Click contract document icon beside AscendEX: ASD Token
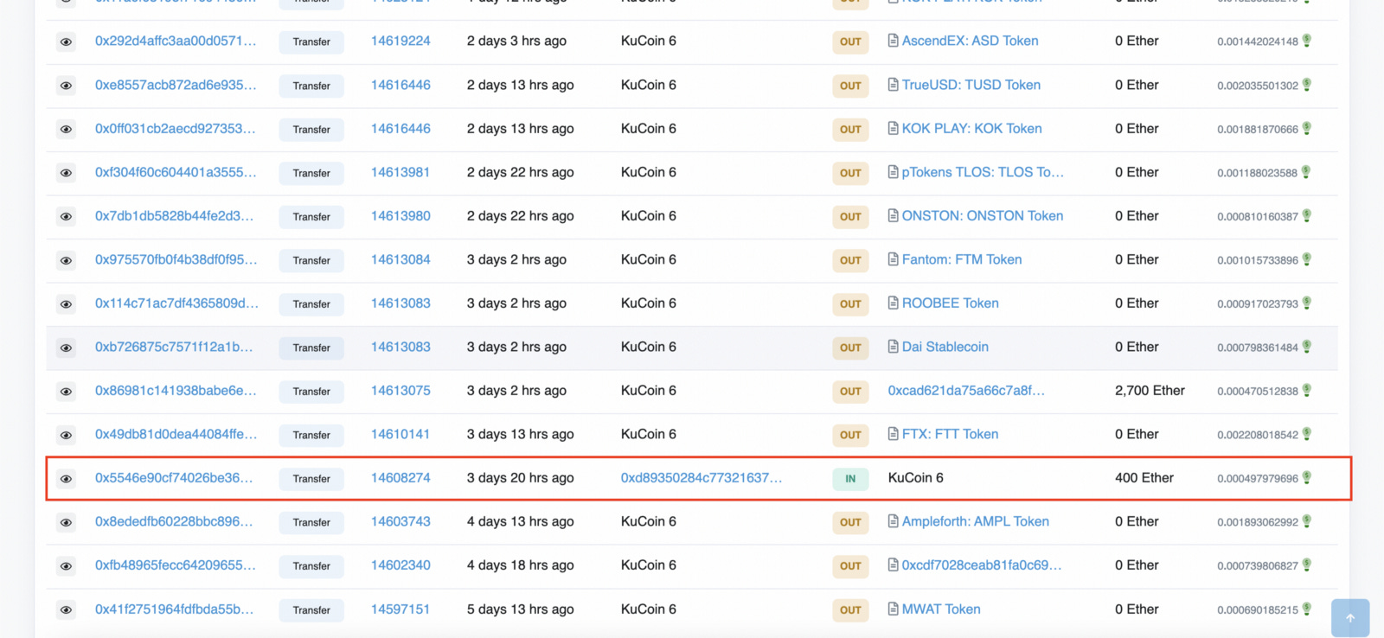 pyautogui.click(x=893, y=41)
